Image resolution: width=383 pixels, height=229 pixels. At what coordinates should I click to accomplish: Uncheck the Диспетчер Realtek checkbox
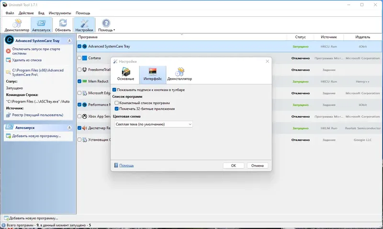click(79, 128)
